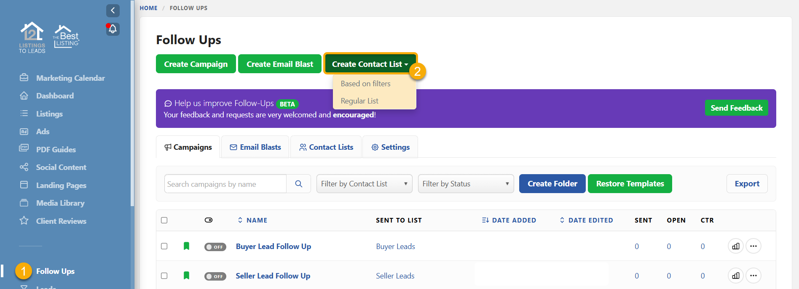Open more options for Seller Lead Follow Up
The image size is (799, 289).
point(753,276)
